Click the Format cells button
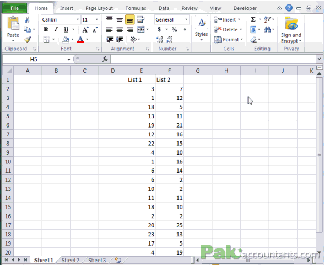 tap(229, 39)
